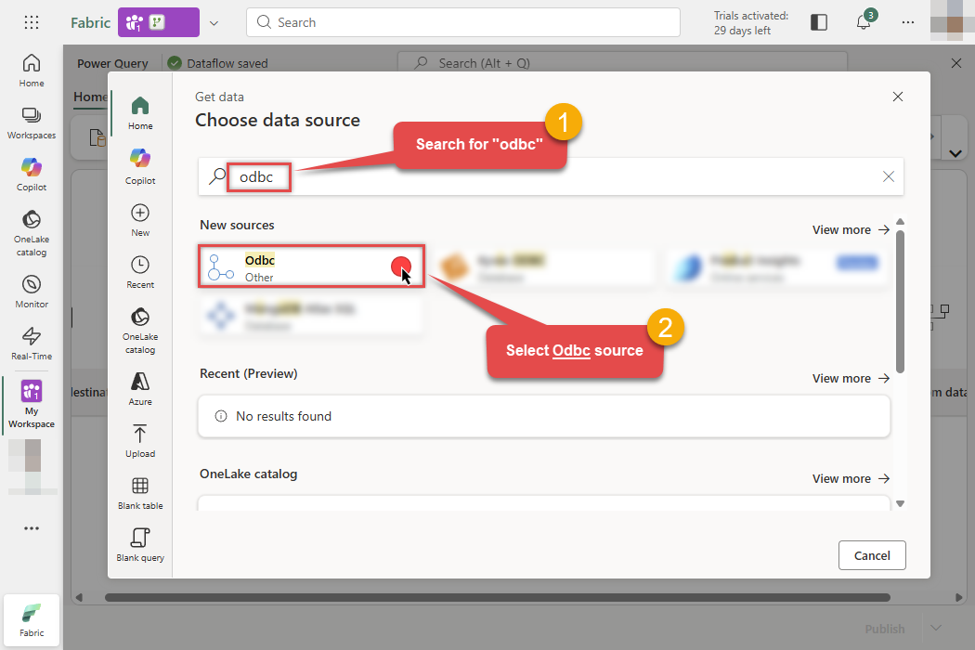
Task: Open Copilot from the dialog sidebar
Action: coord(139,165)
